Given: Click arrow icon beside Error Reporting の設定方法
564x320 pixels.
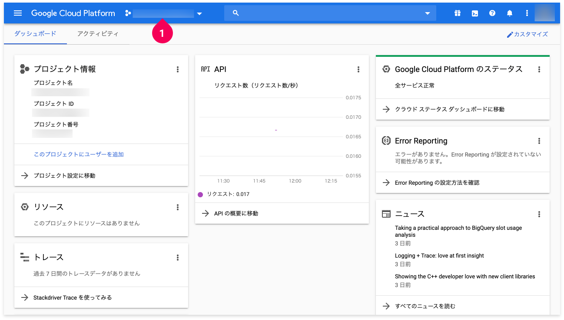Looking at the screenshot, I should (386, 183).
